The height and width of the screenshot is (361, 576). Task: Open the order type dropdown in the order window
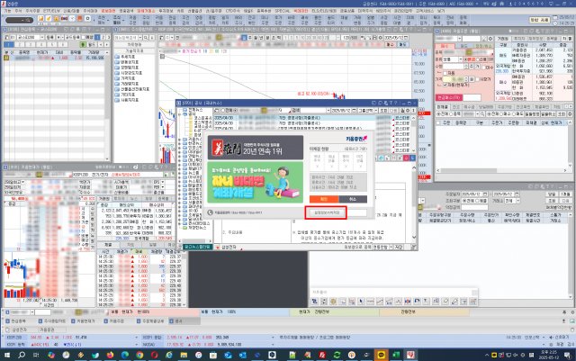click(460, 59)
